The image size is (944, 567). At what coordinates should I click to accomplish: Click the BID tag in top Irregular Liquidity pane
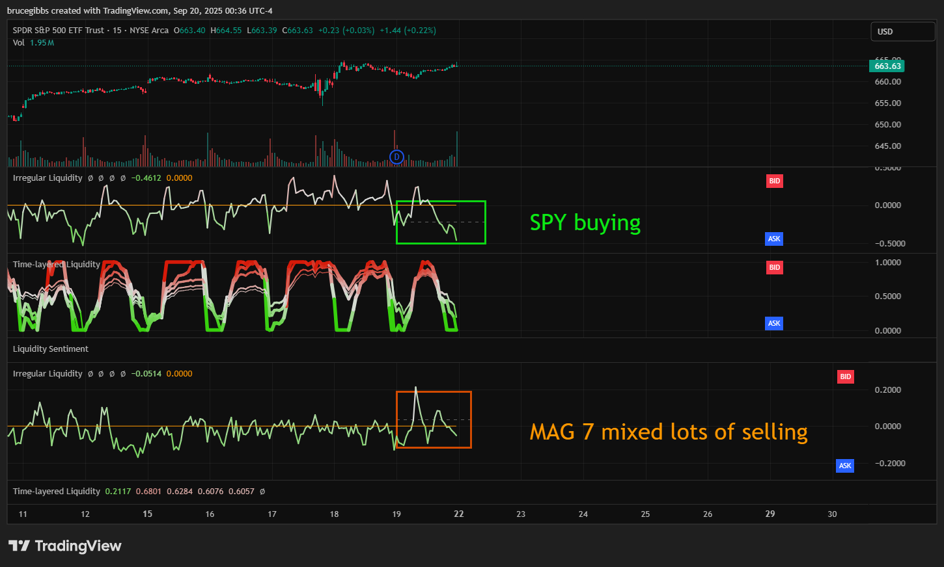pyautogui.click(x=774, y=181)
